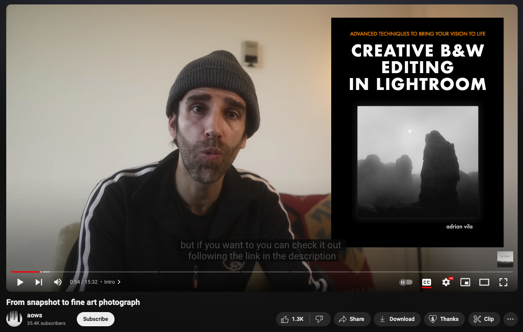
Task: Seek on the video progress bar
Action: pyautogui.click(x=261, y=272)
